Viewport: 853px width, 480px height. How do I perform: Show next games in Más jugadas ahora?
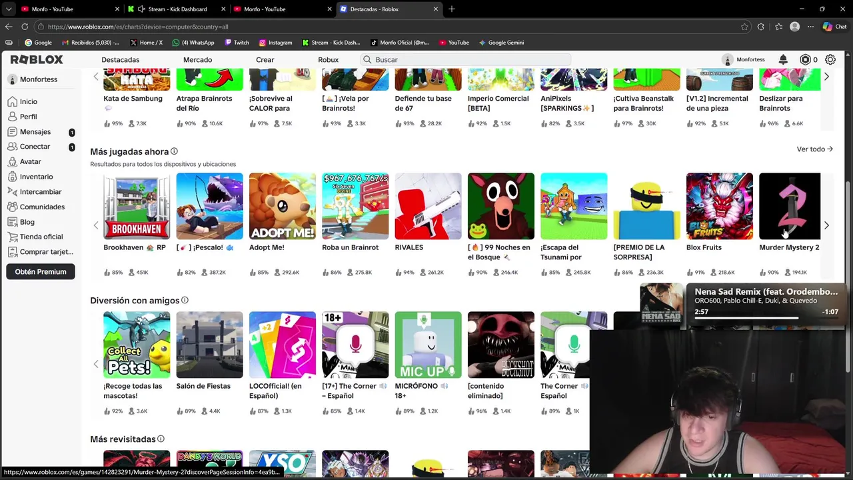coord(826,225)
